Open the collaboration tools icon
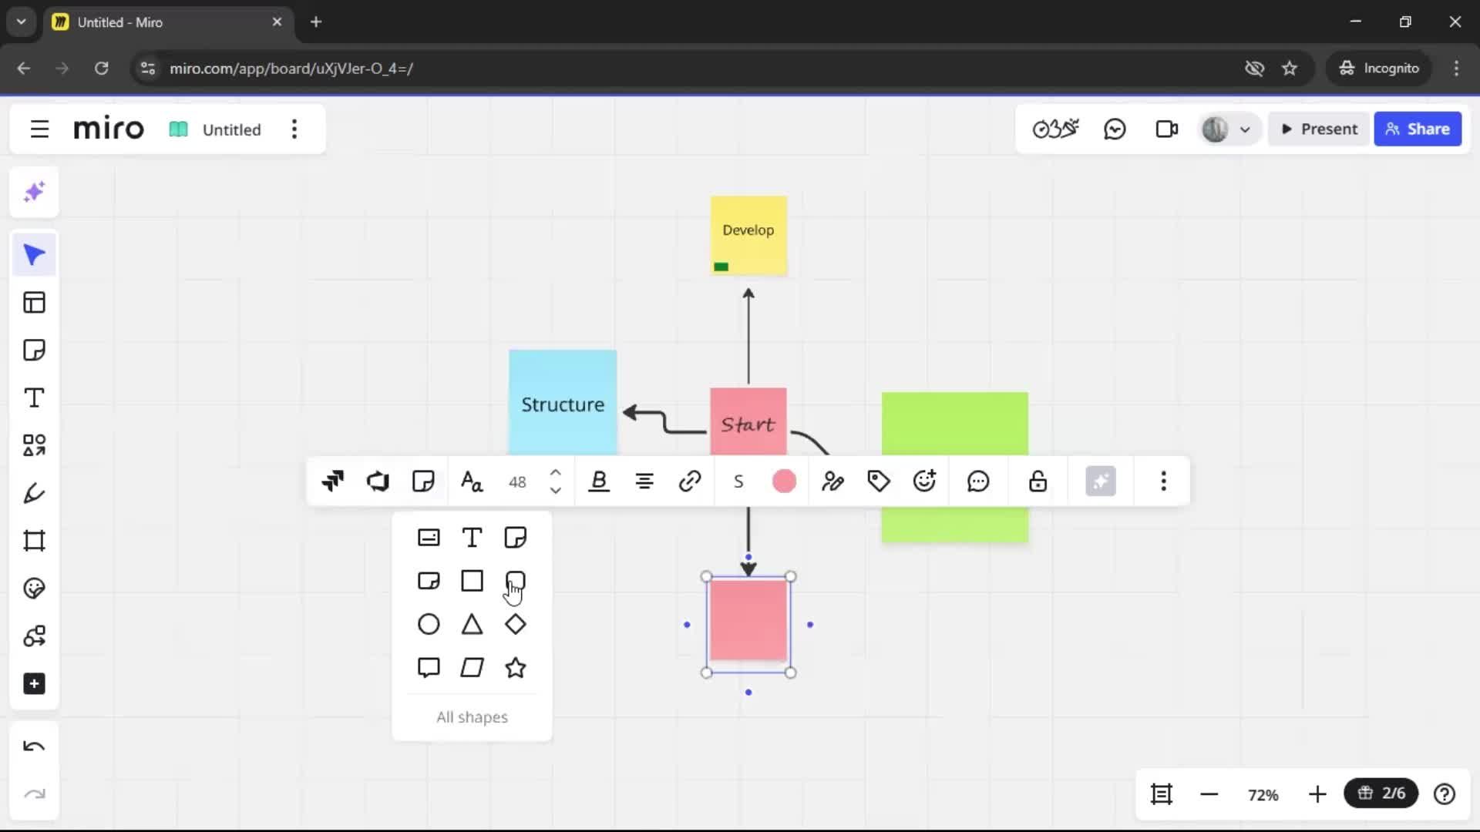 pos(1055,129)
